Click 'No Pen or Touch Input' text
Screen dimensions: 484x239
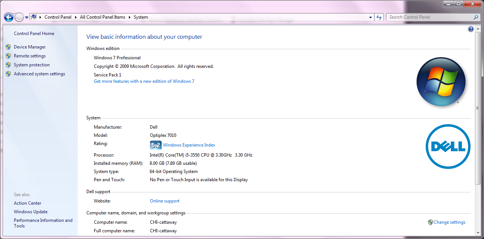[x=199, y=180]
